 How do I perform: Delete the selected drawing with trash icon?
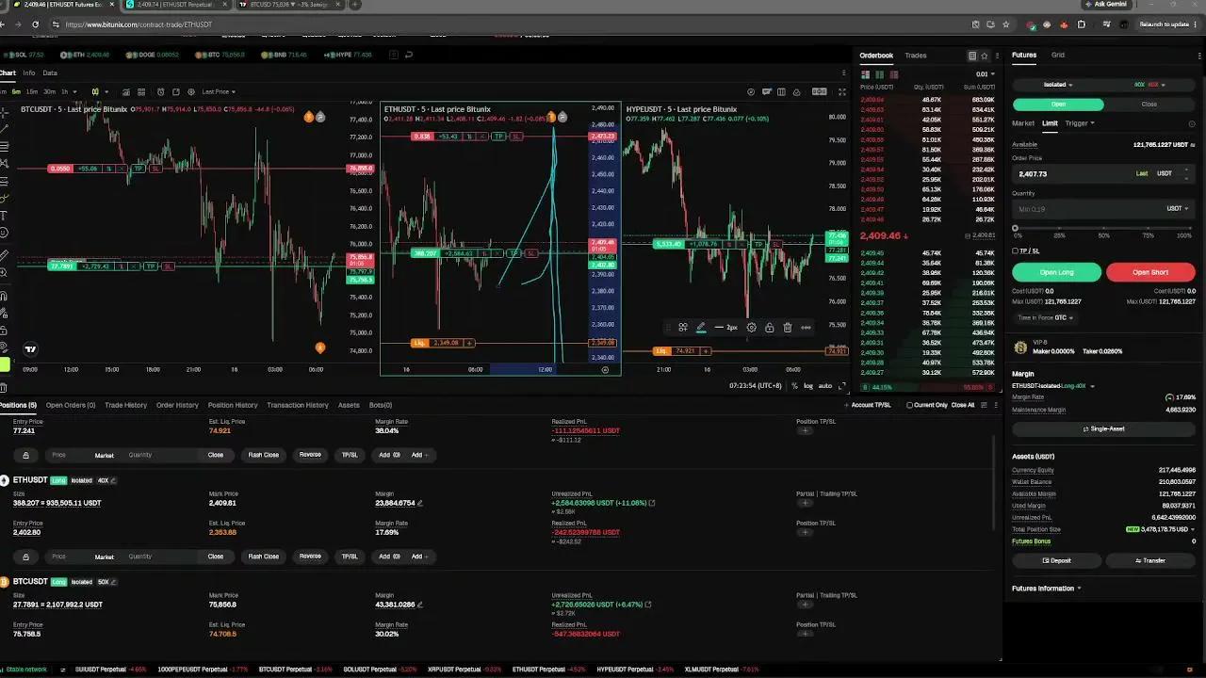787,328
